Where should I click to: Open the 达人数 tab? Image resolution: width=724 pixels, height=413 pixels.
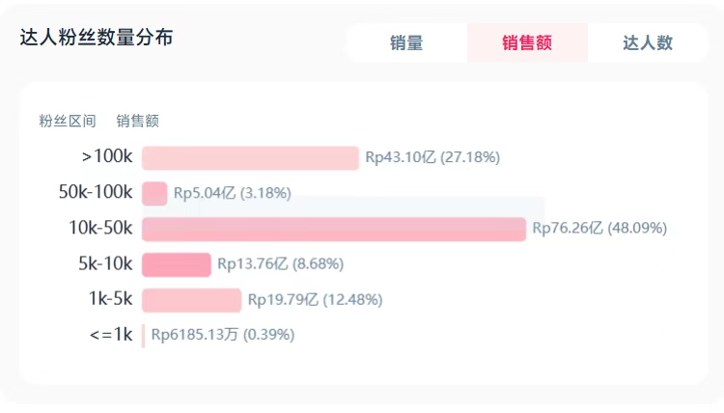click(648, 43)
